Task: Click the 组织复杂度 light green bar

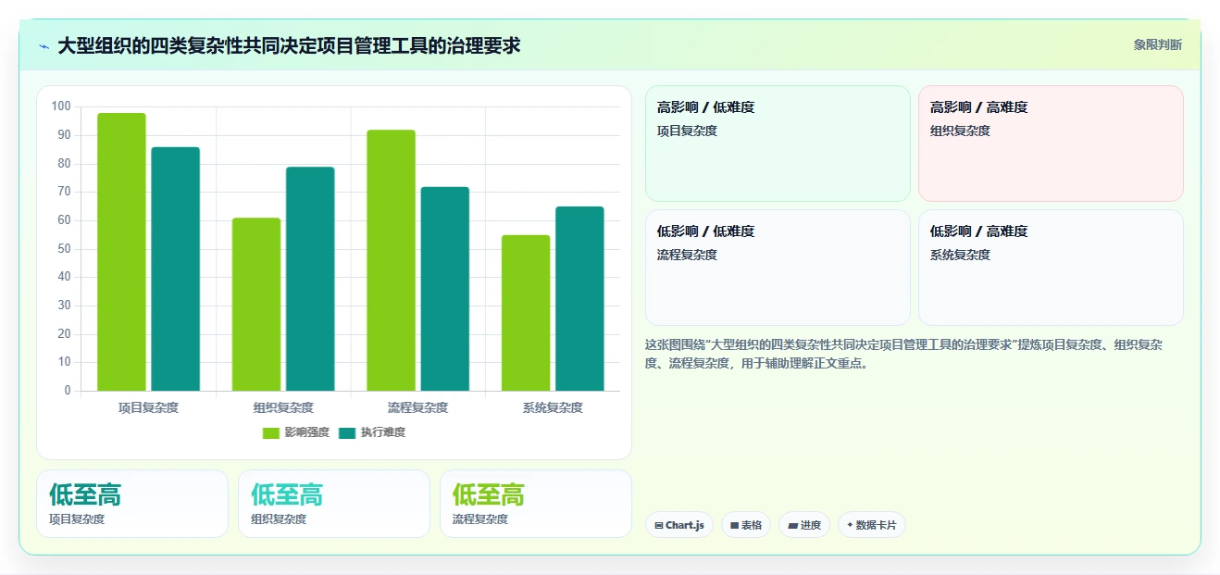Action: pos(256,304)
